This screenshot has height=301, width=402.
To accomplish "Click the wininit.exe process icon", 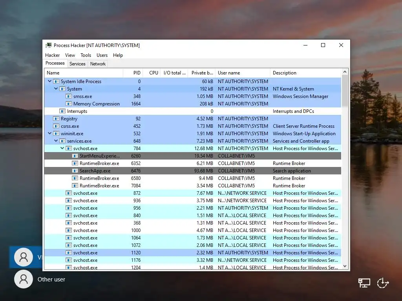I will click(56, 133).
